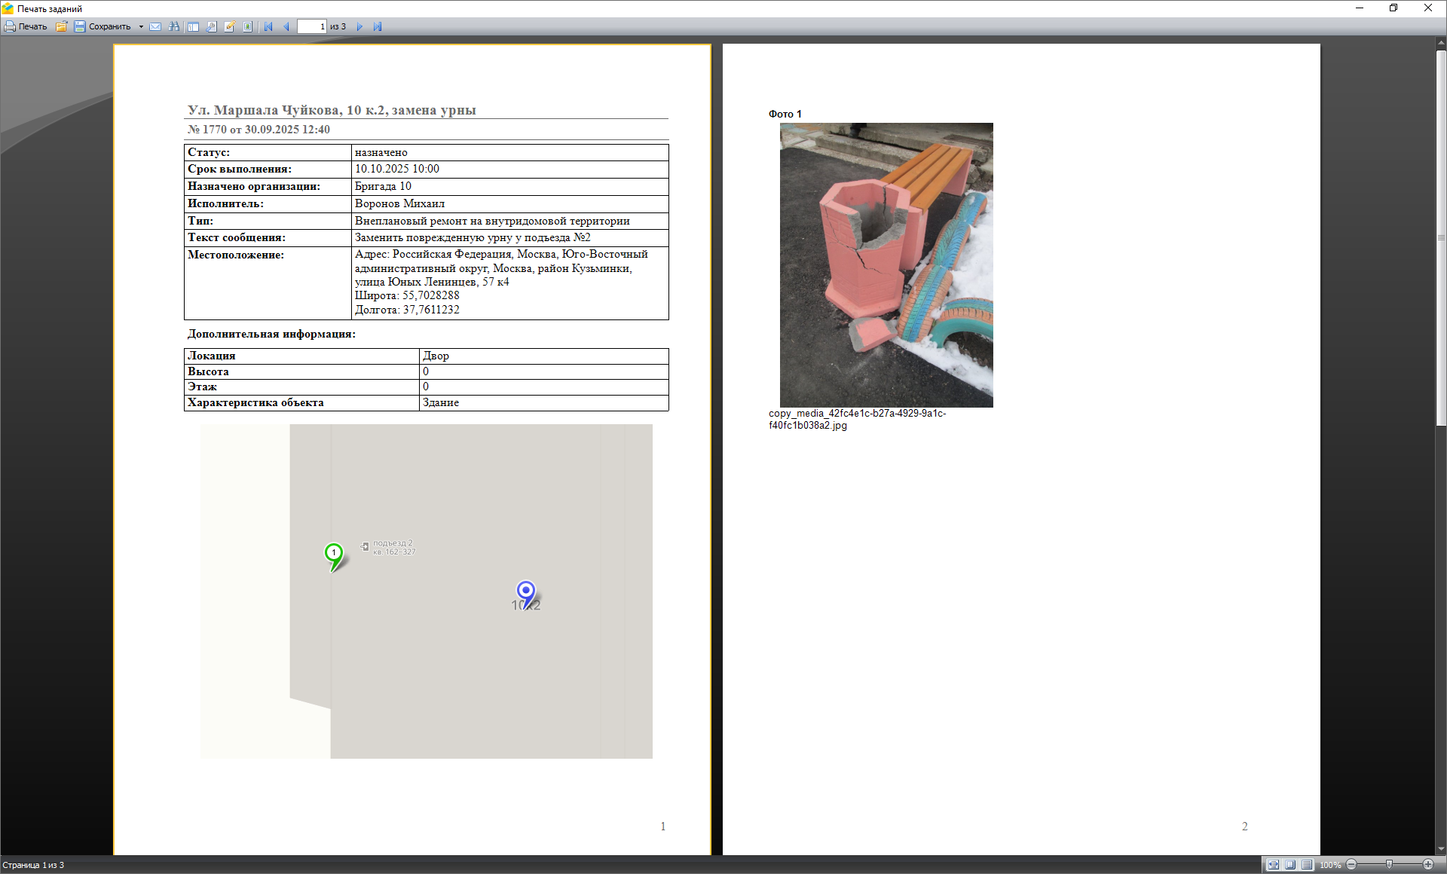Go to the first page

(268, 26)
